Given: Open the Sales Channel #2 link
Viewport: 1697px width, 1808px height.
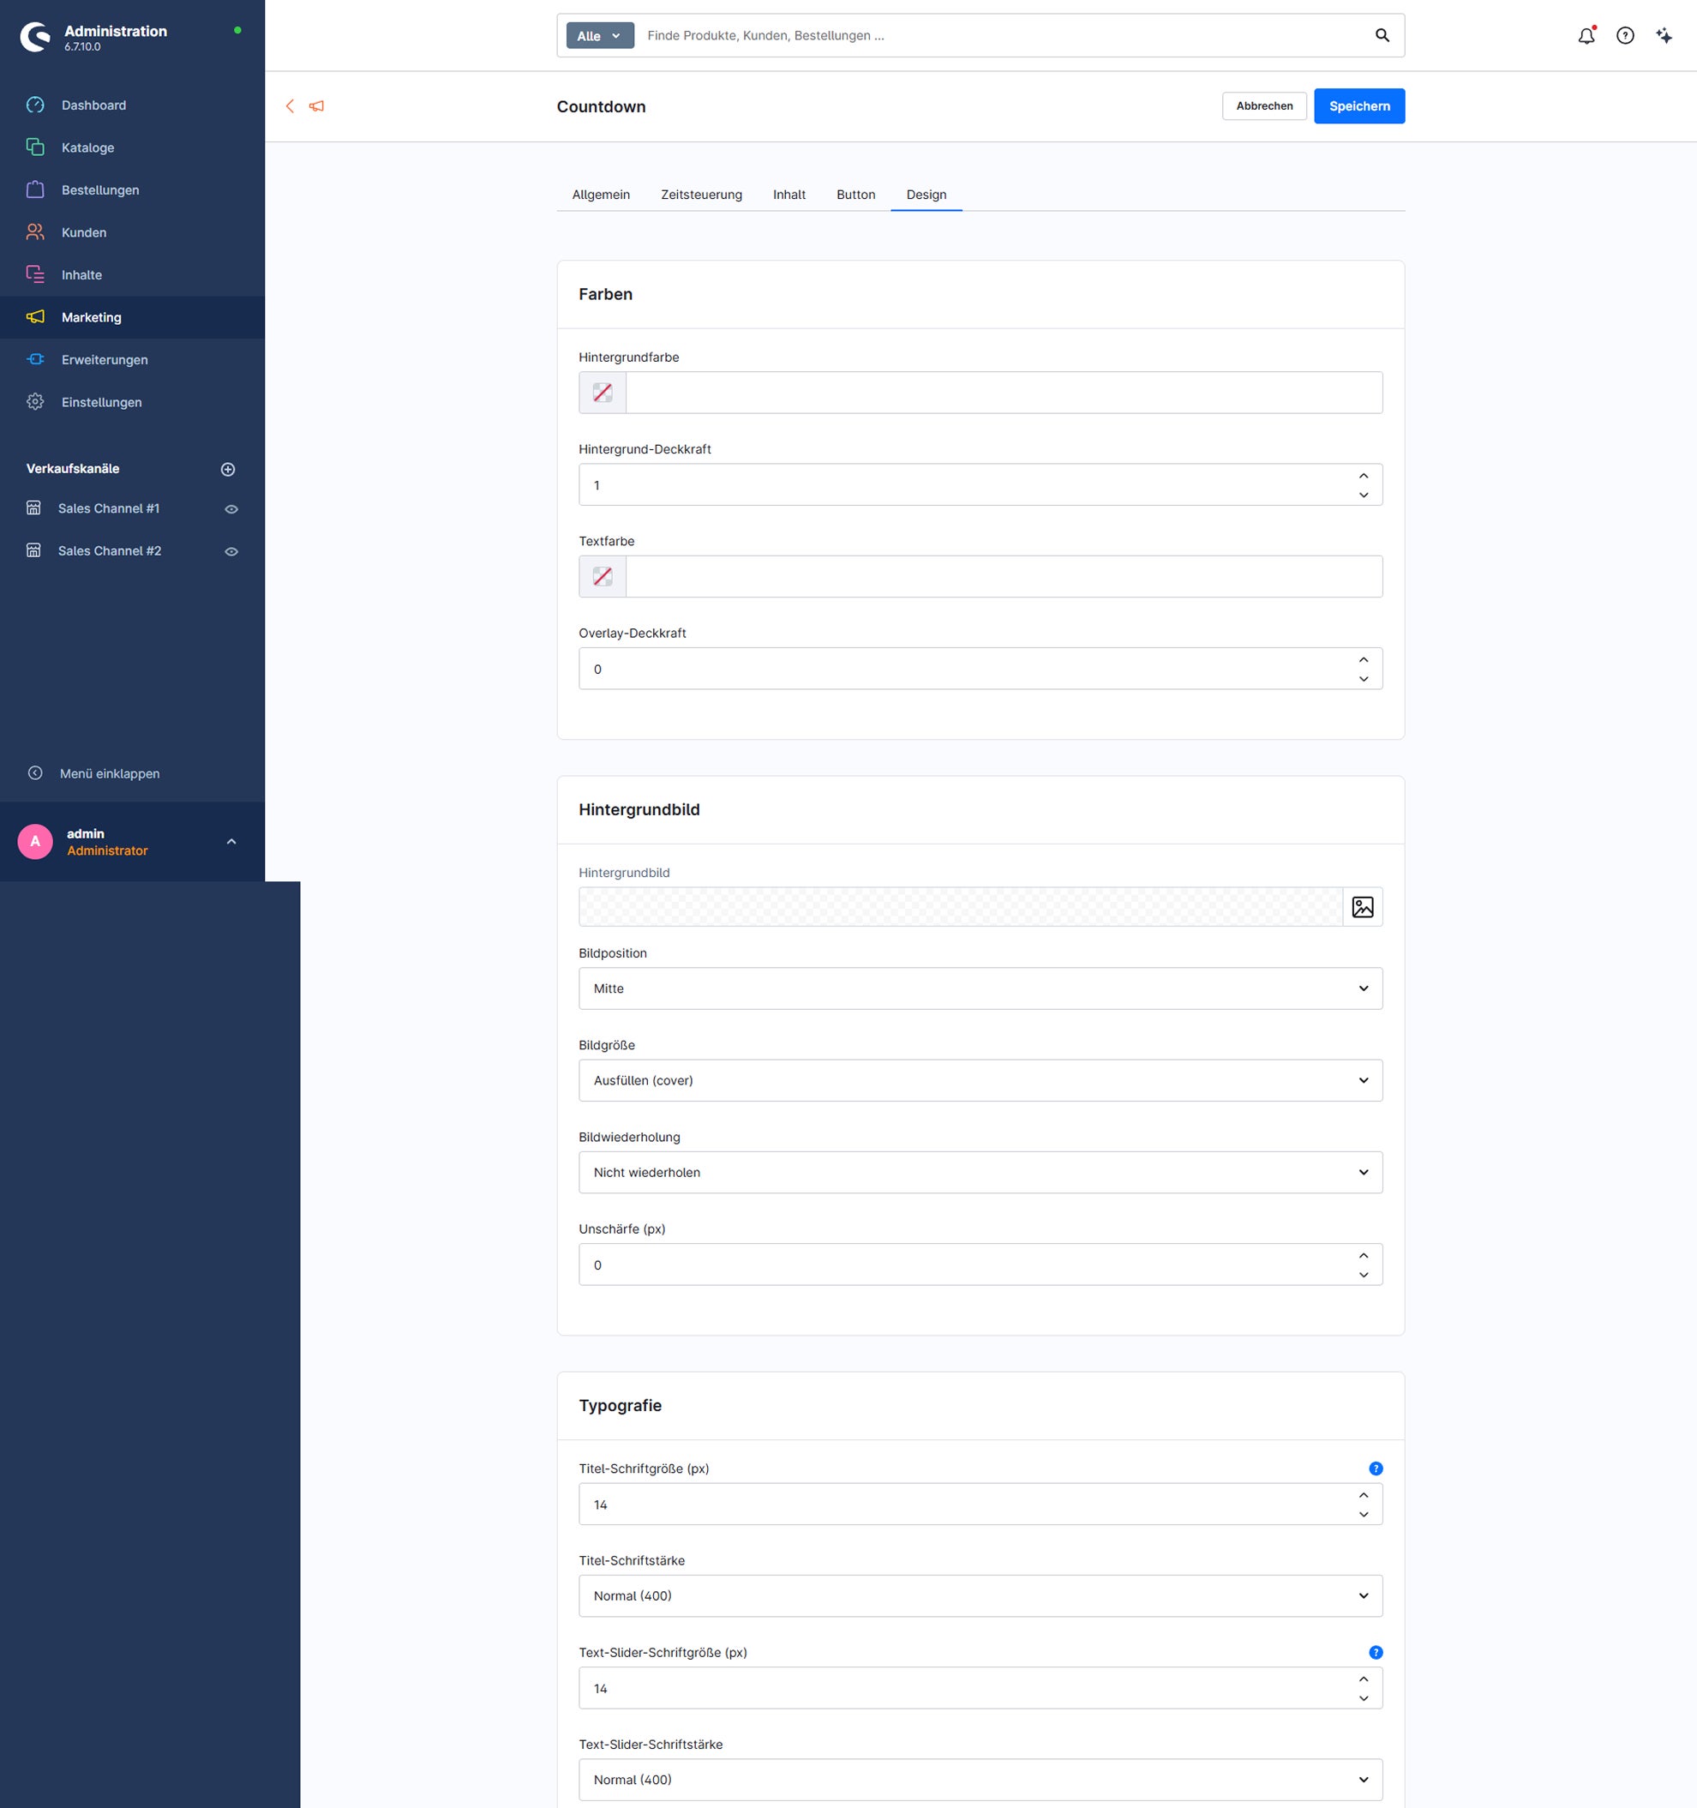Looking at the screenshot, I should point(109,550).
